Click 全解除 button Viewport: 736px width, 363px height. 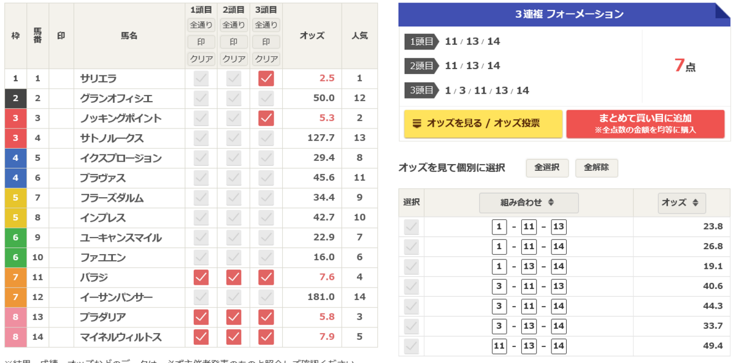coord(596,168)
